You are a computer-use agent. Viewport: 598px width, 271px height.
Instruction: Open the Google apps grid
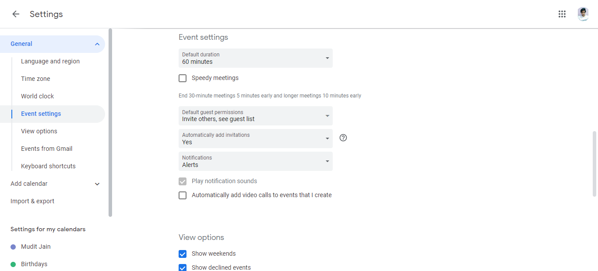[x=562, y=14]
